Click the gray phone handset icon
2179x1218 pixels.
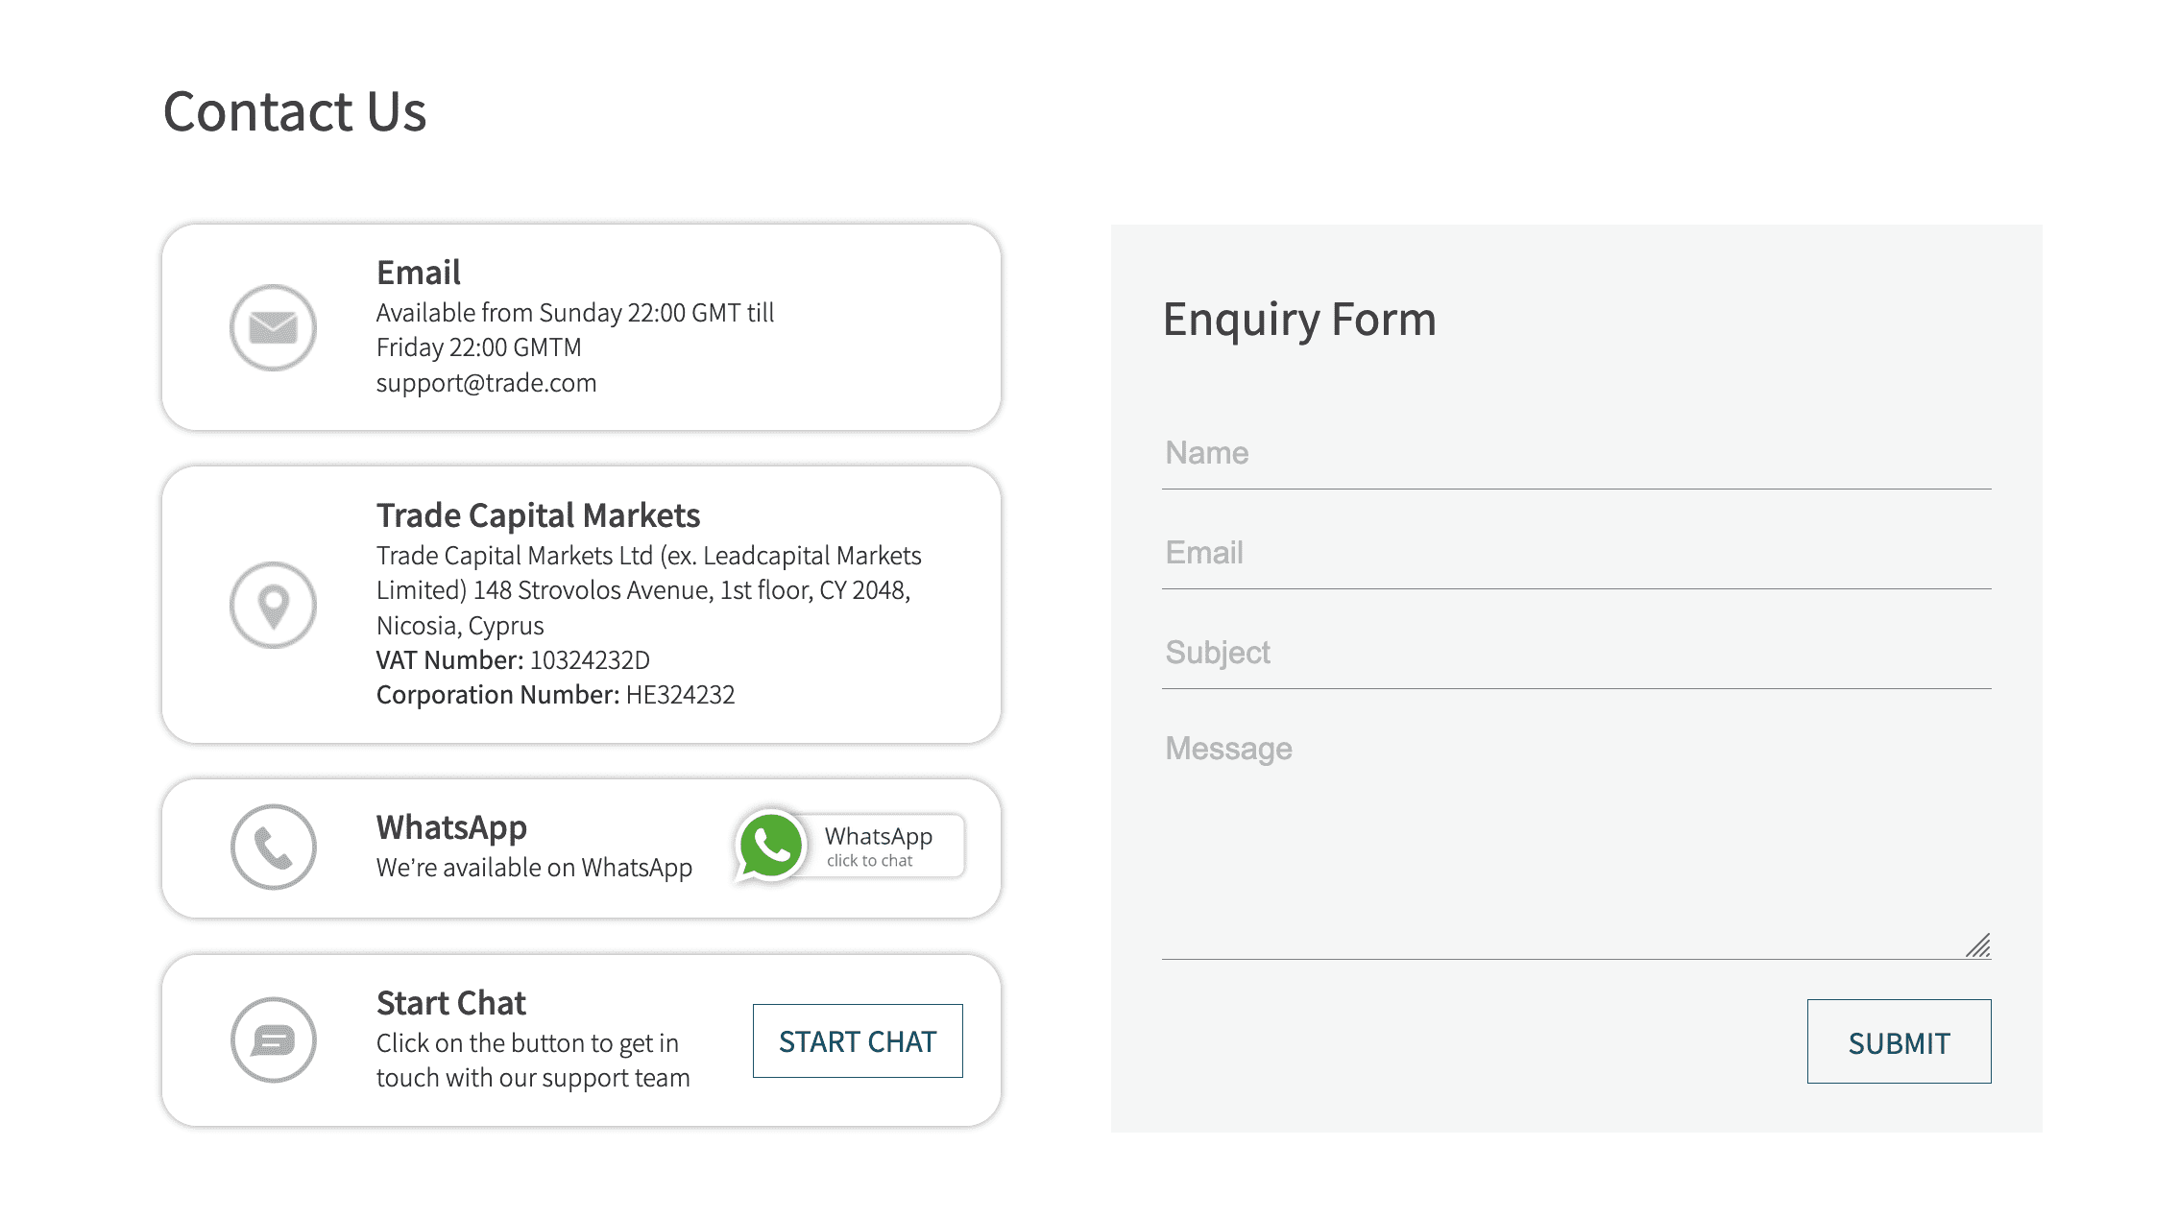[x=273, y=847]
